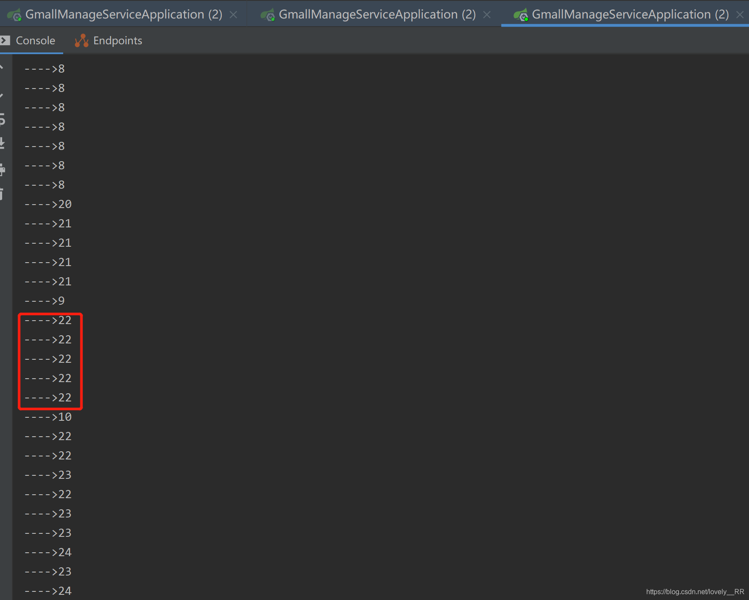Click Spring Boot icon on middle run tab
This screenshot has height=600, width=749.
coord(268,15)
